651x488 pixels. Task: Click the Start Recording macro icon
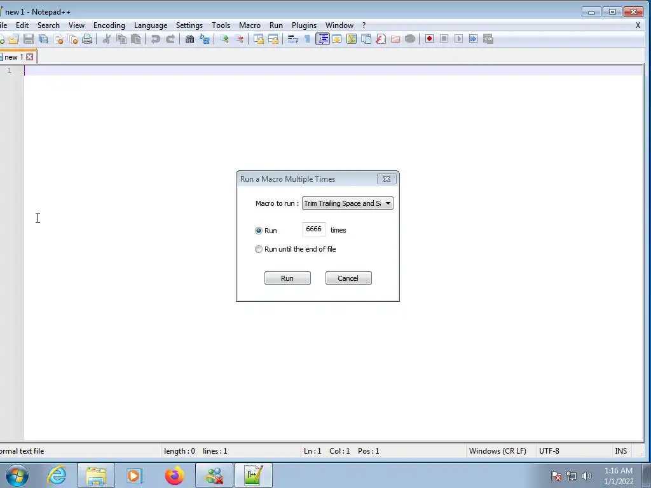[x=429, y=39]
